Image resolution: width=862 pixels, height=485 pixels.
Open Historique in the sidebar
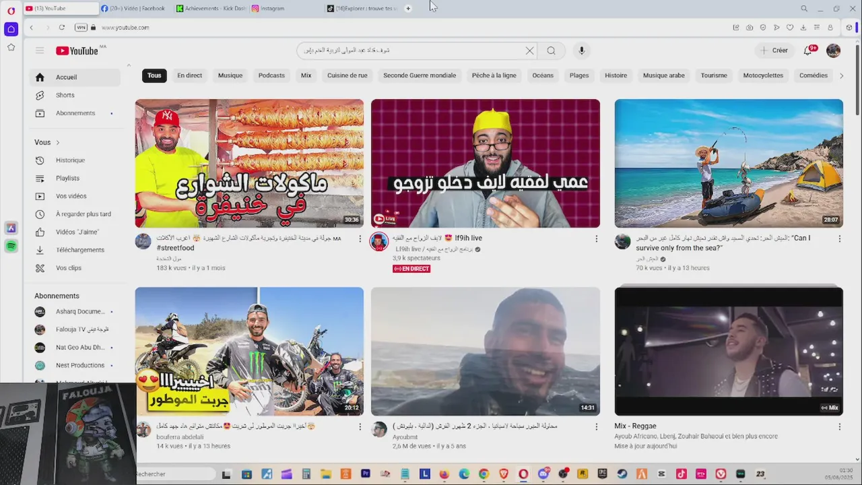tap(75, 160)
